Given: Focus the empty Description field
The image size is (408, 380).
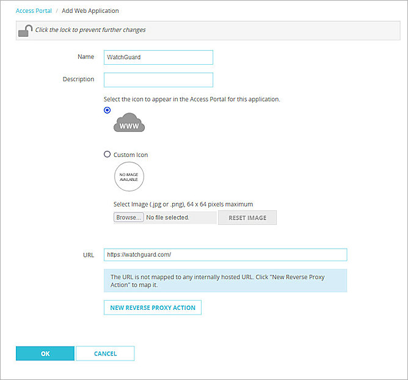Looking at the screenshot, I should pyautogui.click(x=158, y=80).
